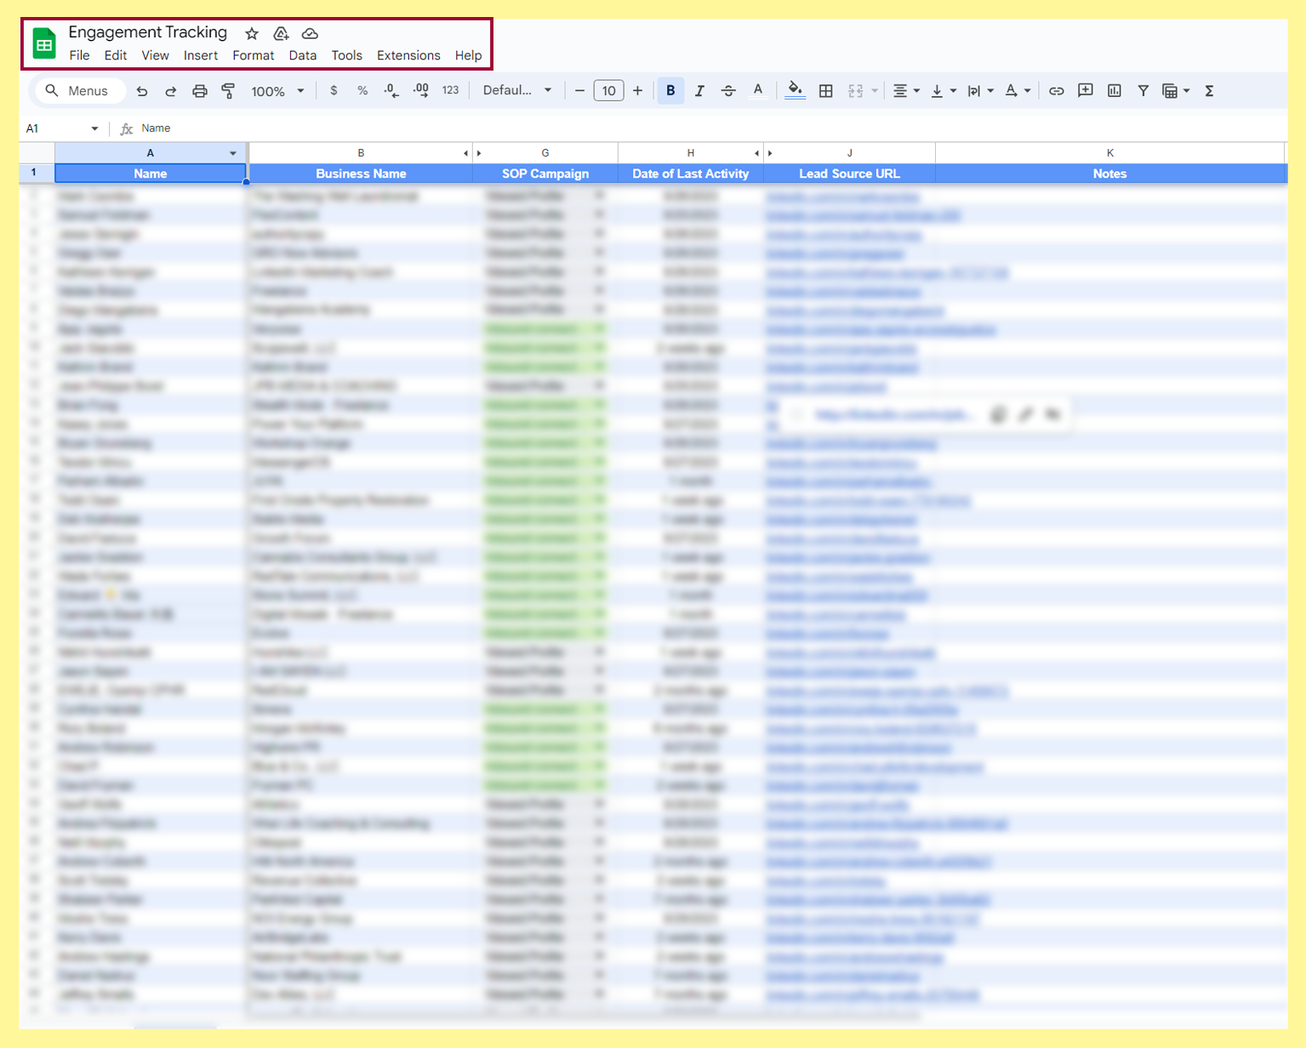Activate the paint format tool
1306x1048 pixels.
tap(228, 91)
